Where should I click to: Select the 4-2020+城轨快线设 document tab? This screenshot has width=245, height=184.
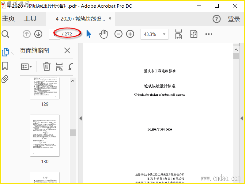(80, 19)
